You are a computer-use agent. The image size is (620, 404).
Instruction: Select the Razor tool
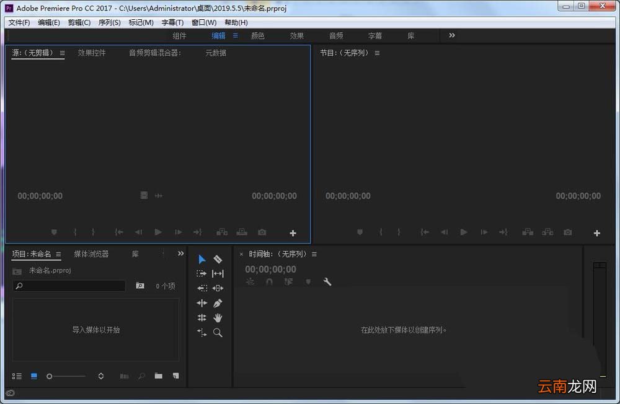[x=218, y=260]
